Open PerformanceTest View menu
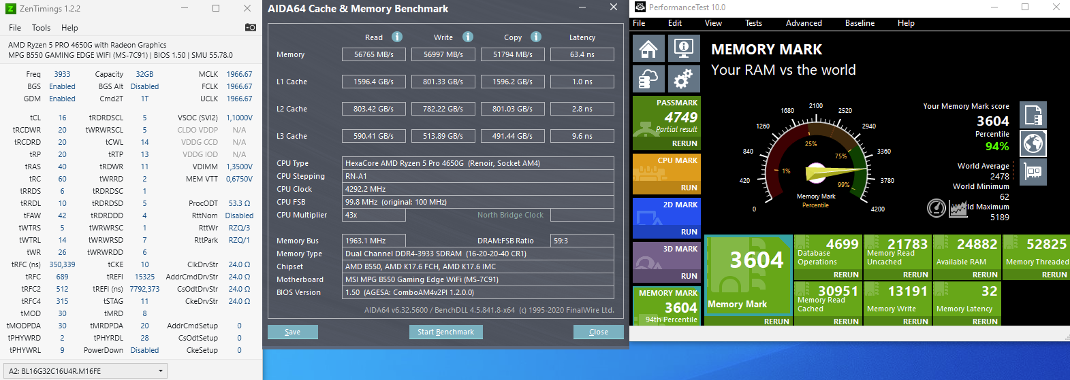 [x=713, y=23]
